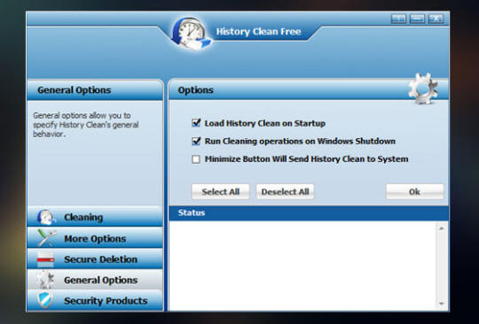This screenshot has width=479, height=324.
Task: Click the General Options gear icon in sidebar
Action: [45, 280]
